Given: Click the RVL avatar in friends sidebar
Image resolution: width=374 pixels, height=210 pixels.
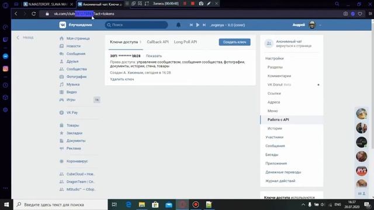Looking at the screenshot, I should 361,171.
